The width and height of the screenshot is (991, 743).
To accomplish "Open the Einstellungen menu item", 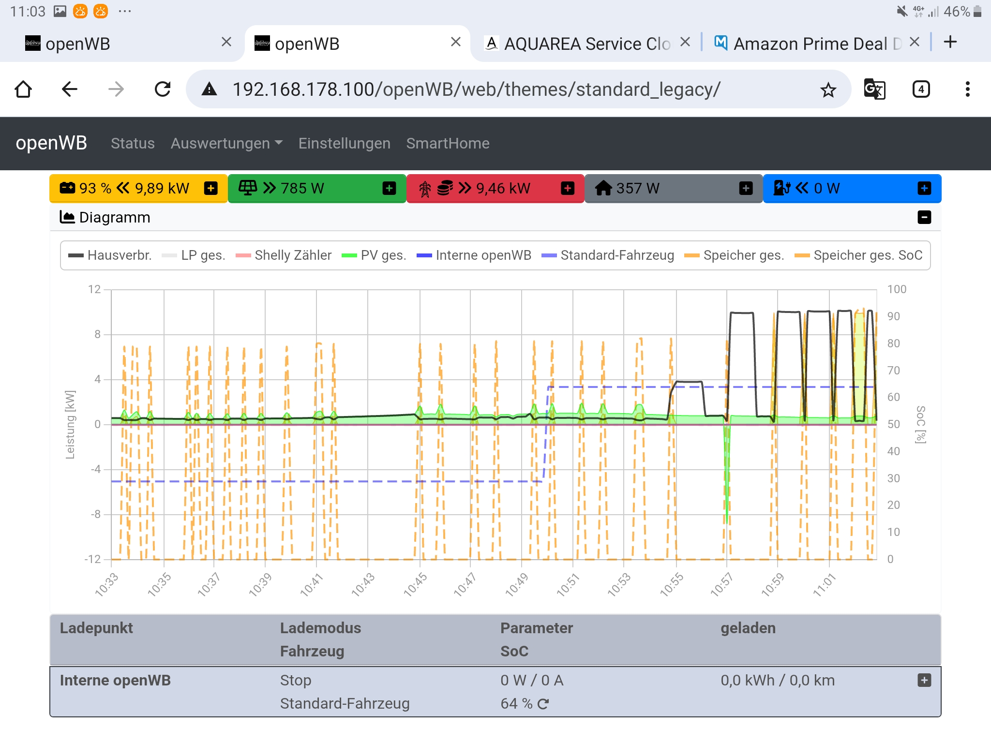I will pyautogui.click(x=345, y=143).
